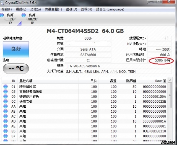Click status orb for attribute AE row
The image size is (177, 145).
pyautogui.click(x=6, y=126)
